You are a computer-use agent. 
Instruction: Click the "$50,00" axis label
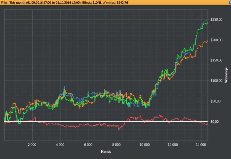coord(215,101)
